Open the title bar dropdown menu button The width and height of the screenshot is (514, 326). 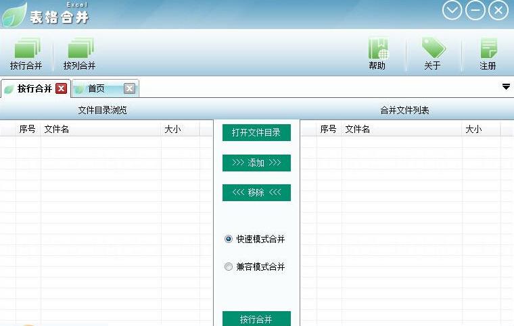click(452, 10)
